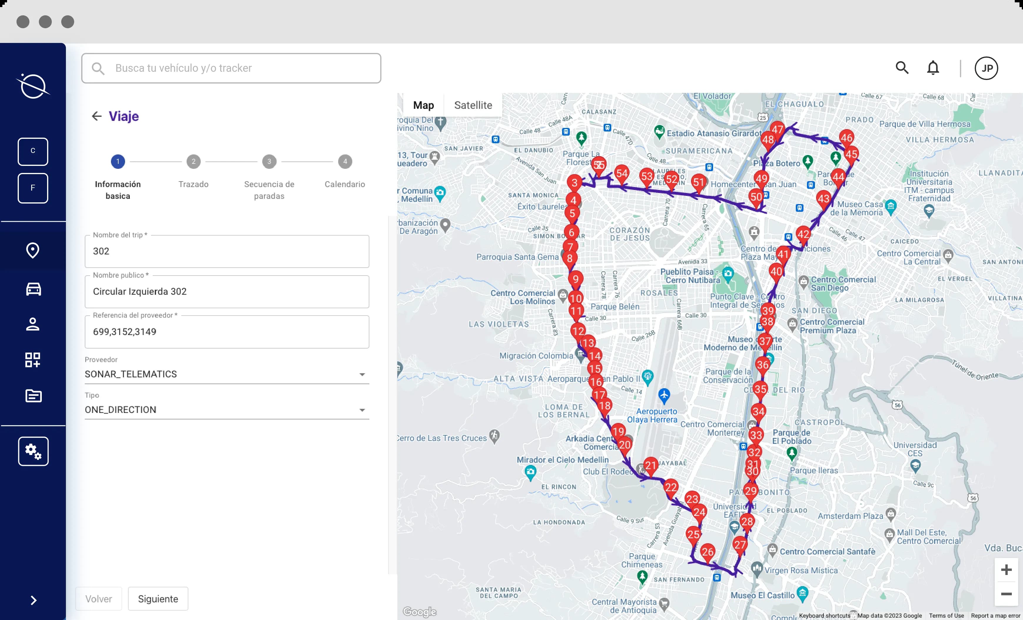This screenshot has height=620, width=1023.
Task: Open the vehicles car icon in sidebar
Action: coord(33,289)
